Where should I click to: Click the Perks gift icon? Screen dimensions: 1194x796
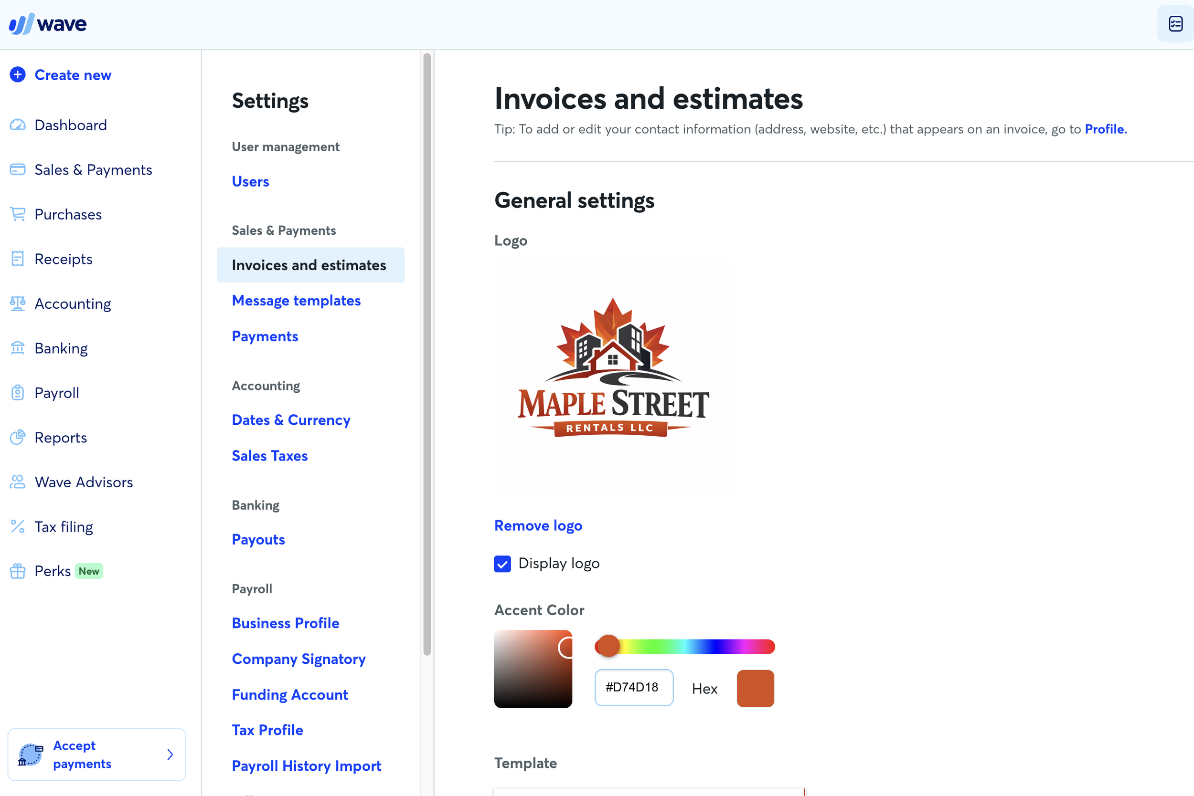tap(18, 571)
